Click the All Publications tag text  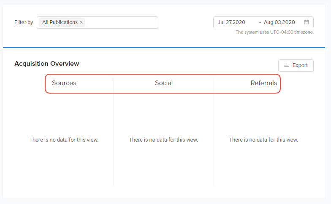tap(60, 22)
